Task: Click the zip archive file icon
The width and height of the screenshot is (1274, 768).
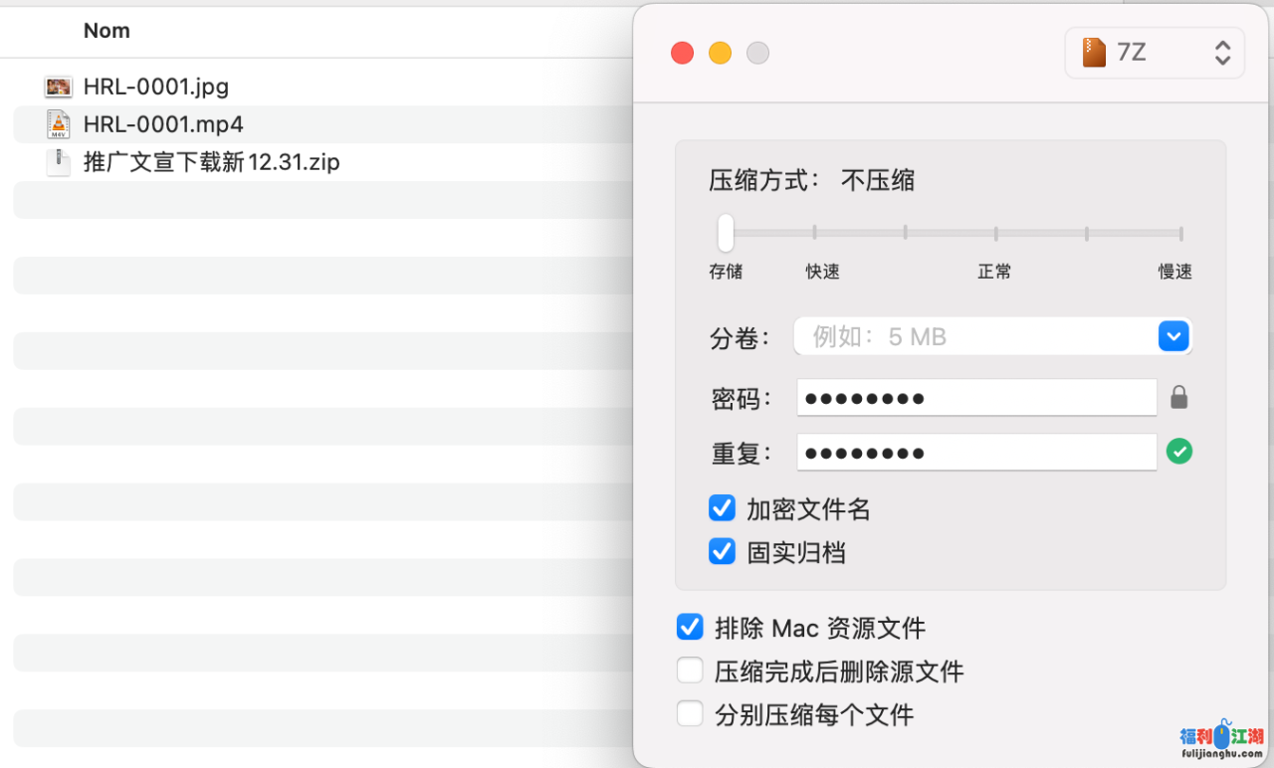Action: pos(59,162)
